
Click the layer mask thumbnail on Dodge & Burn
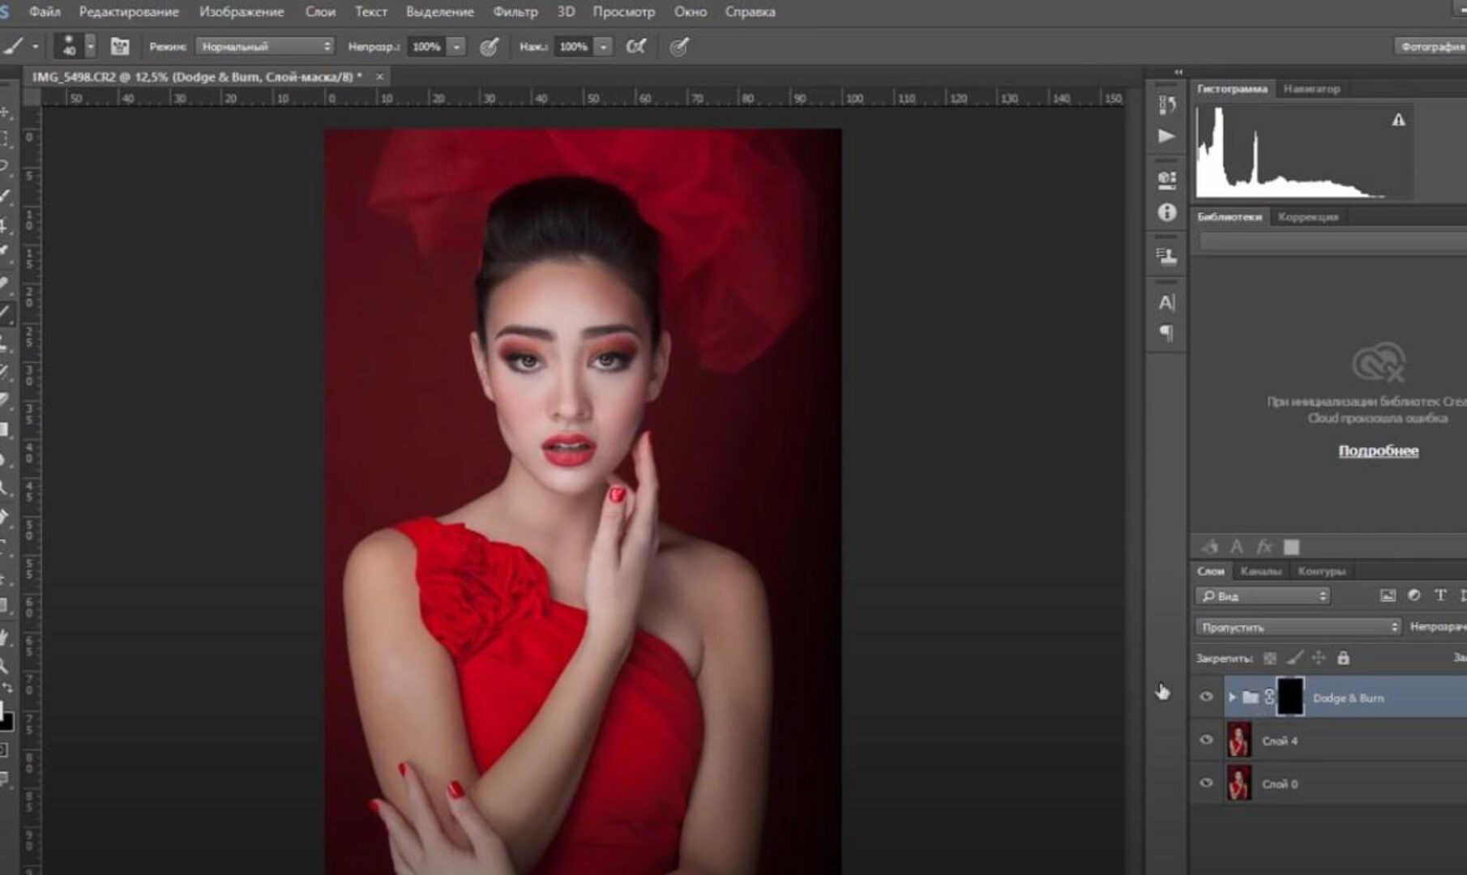pos(1291,697)
